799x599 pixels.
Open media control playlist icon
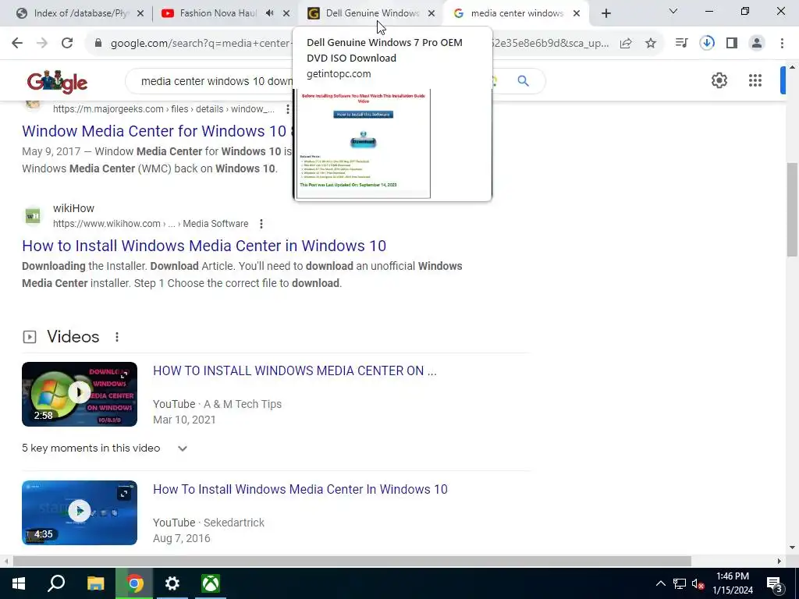click(x=681, y=44)
